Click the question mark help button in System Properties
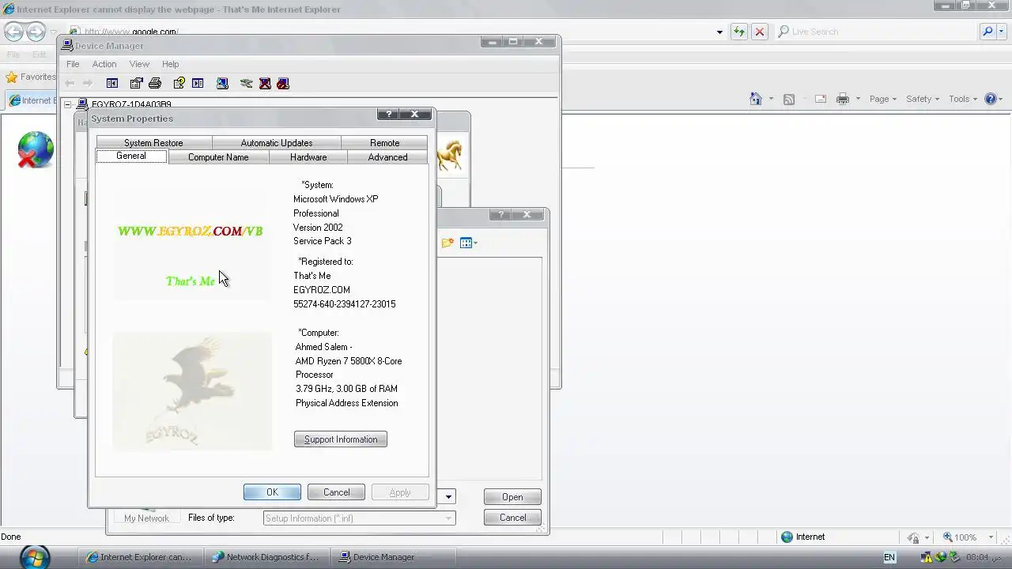The image size is (1012, 569). [388, 114]
